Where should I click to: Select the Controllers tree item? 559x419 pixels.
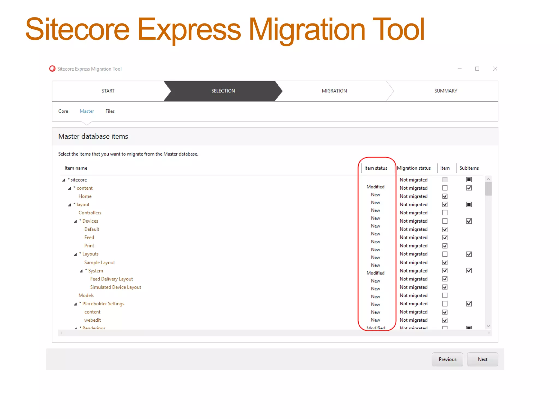(x=90, y=213)
